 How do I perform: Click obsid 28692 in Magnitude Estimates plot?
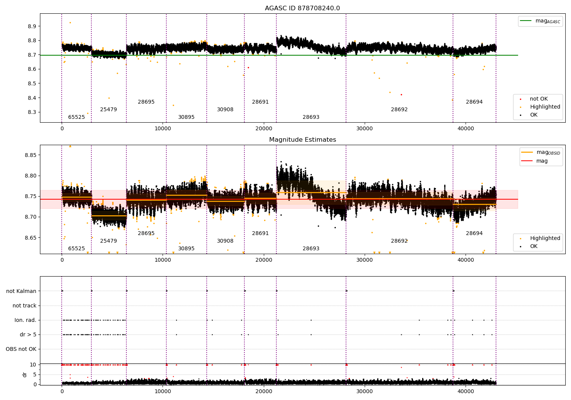tap(399, 241)
